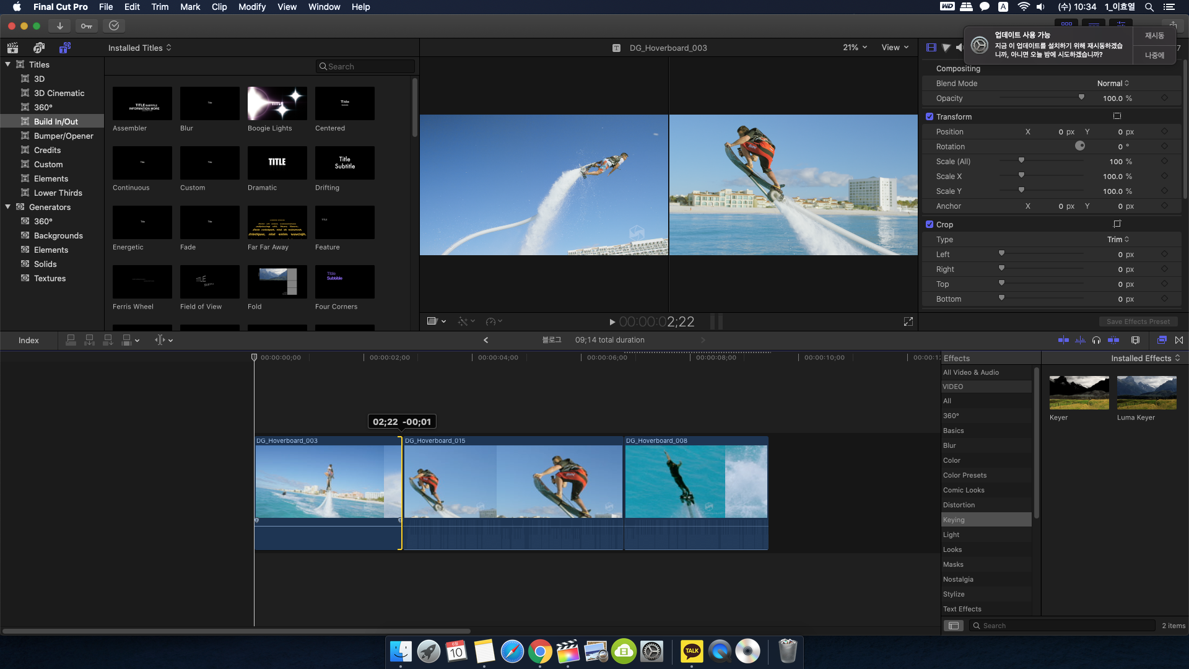Collapse the Titles tree section
The image size is (1189, 669).
pos(8,64)
